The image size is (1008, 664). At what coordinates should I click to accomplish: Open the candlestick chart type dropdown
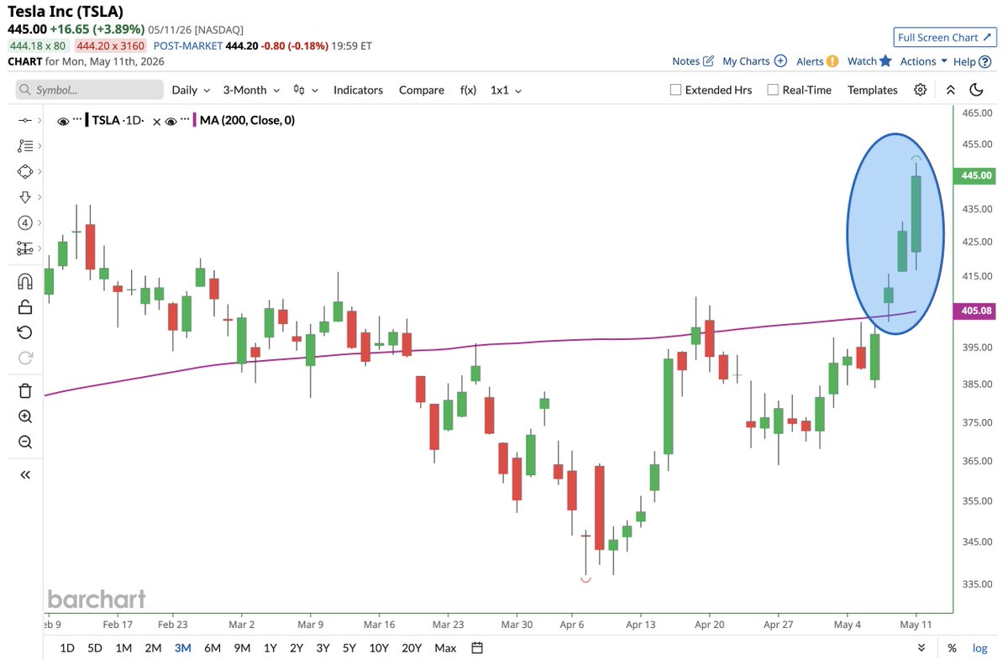(305, 90)
